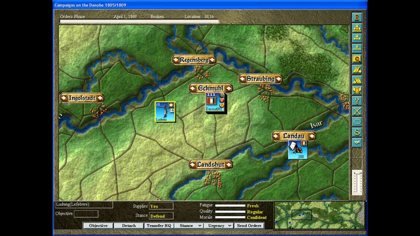Click the Regensberg town buildings on map
This screenshot has height=236, width=420.
pyautogui.click(x=202, y=72)
